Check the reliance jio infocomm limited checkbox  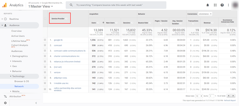coord(45,61)
